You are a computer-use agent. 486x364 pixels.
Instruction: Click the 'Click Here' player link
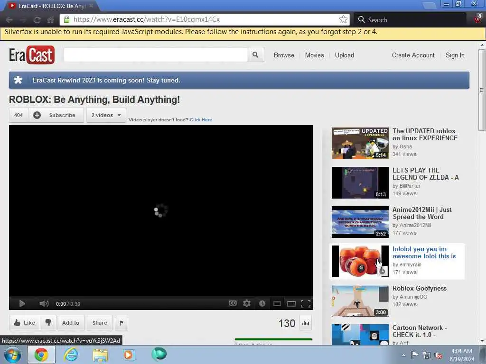(201, 120)
